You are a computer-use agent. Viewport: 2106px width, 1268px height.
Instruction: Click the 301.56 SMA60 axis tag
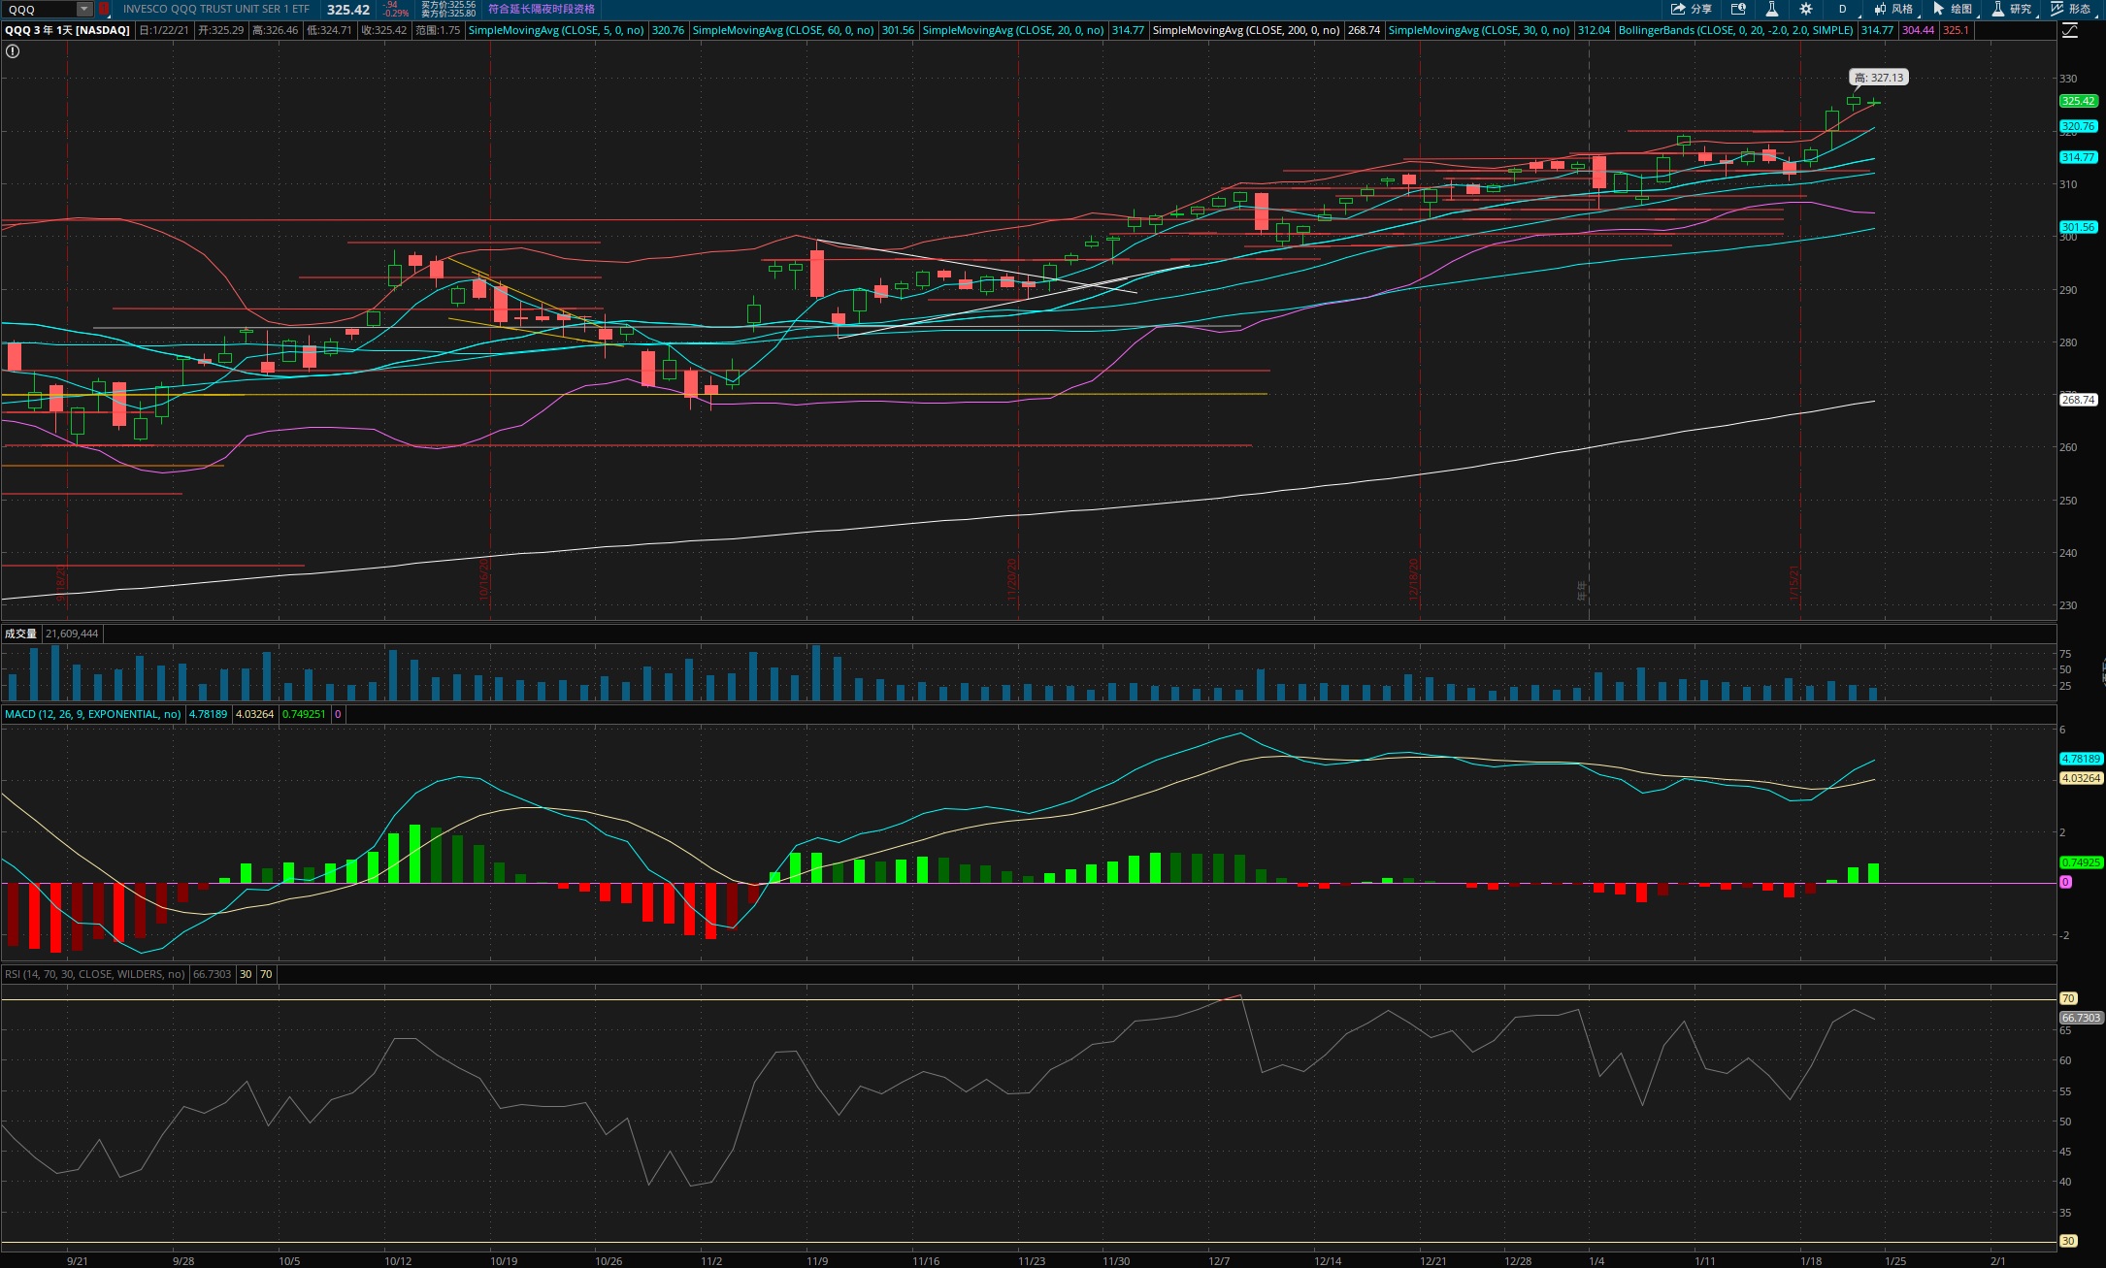click(2078, 227)
